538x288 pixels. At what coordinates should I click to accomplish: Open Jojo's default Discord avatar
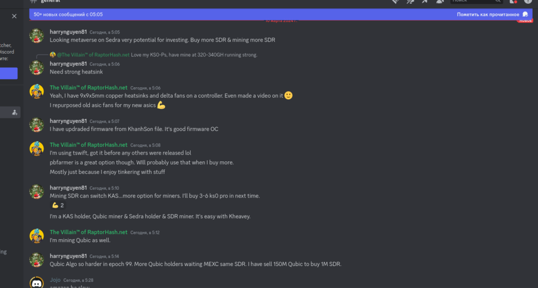(36, 282)
